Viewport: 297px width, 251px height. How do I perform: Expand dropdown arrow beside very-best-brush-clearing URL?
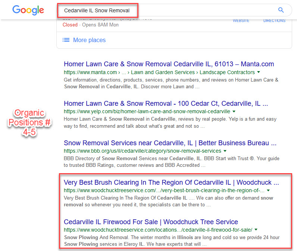coord(268,190)
